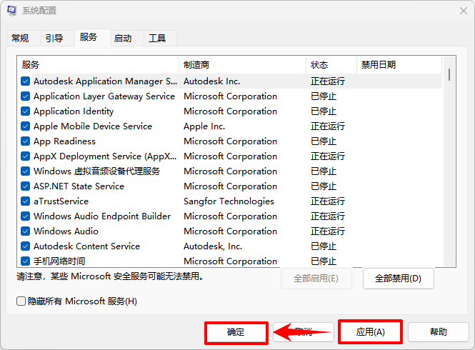Select the aTrustService row name
The image size is (475, 350).
tap(61, 201)
